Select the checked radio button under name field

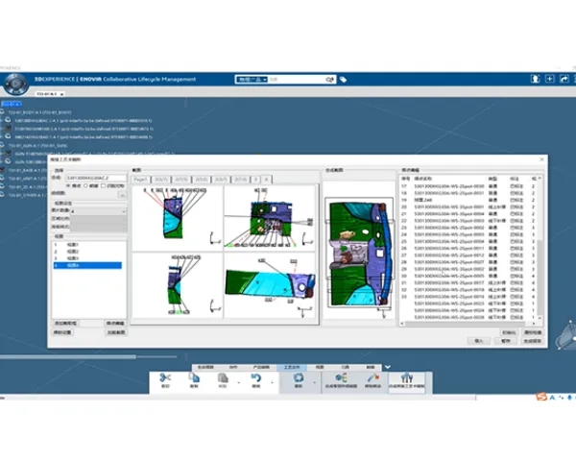(68, 186)
